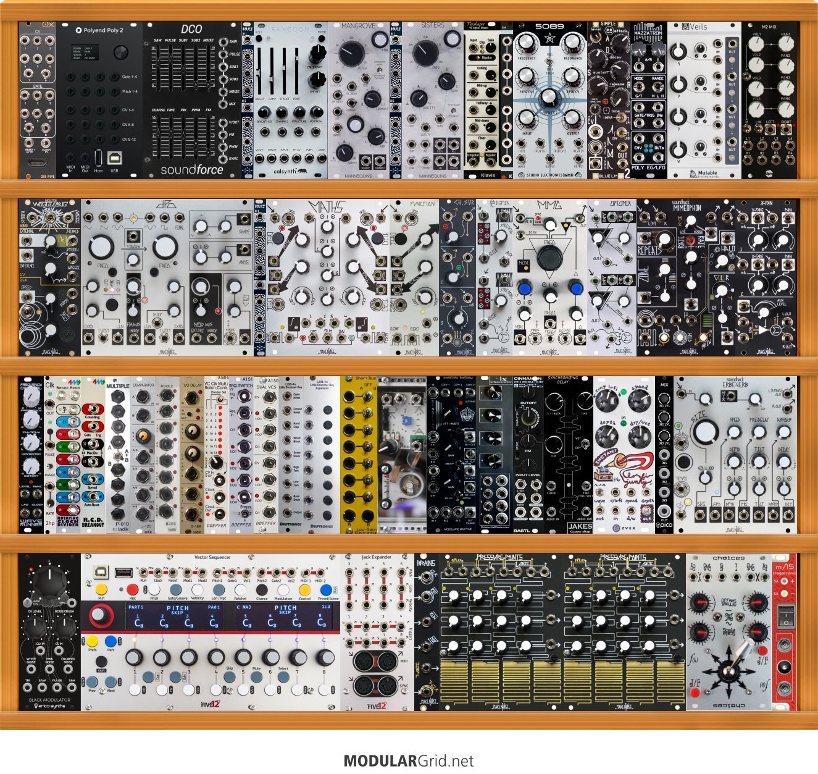The height and width of the screenshot is (774, 818).
Task: Adjust the SAW level slider on DCO
Action: coord(157,68)
